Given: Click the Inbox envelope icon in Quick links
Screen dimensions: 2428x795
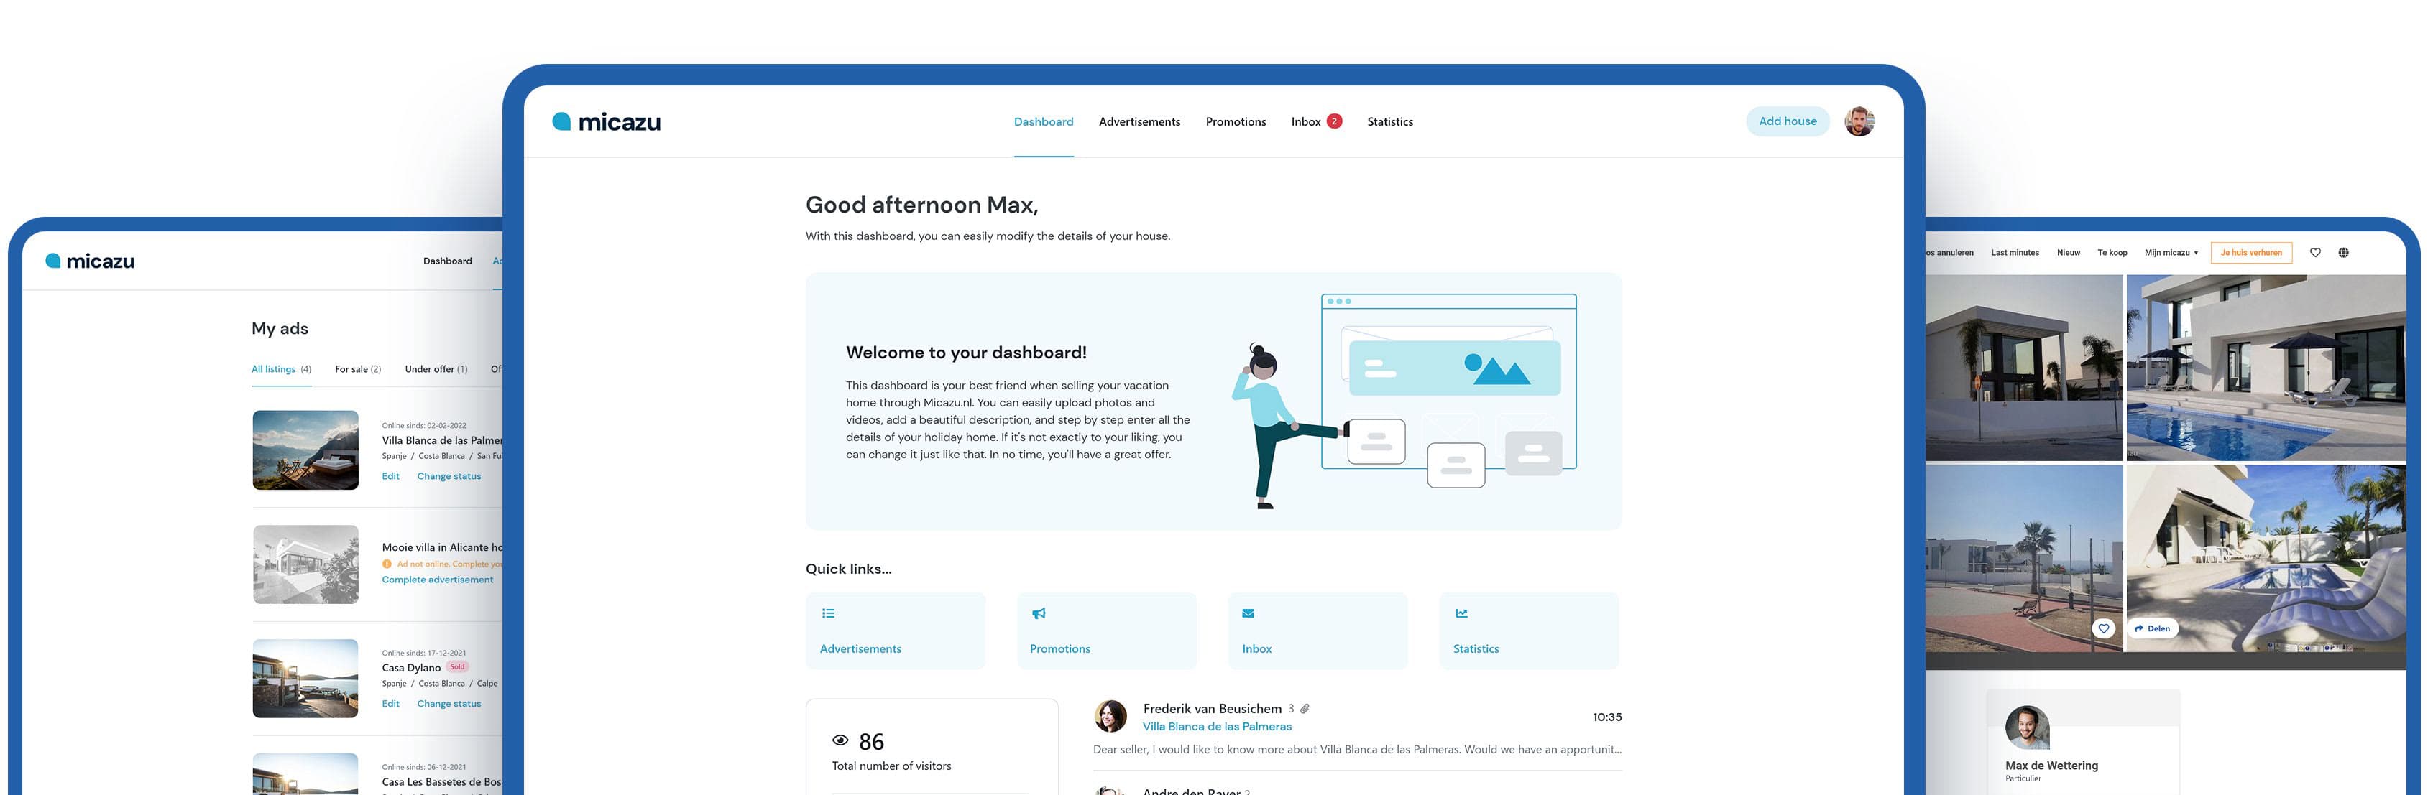Looking at the screenshot, I should pos(1248,613).
